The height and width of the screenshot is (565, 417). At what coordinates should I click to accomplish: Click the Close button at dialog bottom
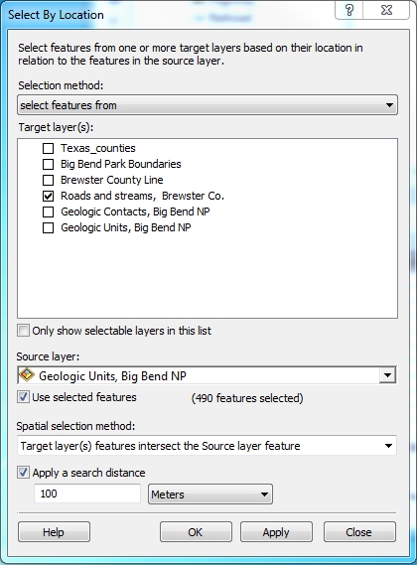tap(359, 532)
